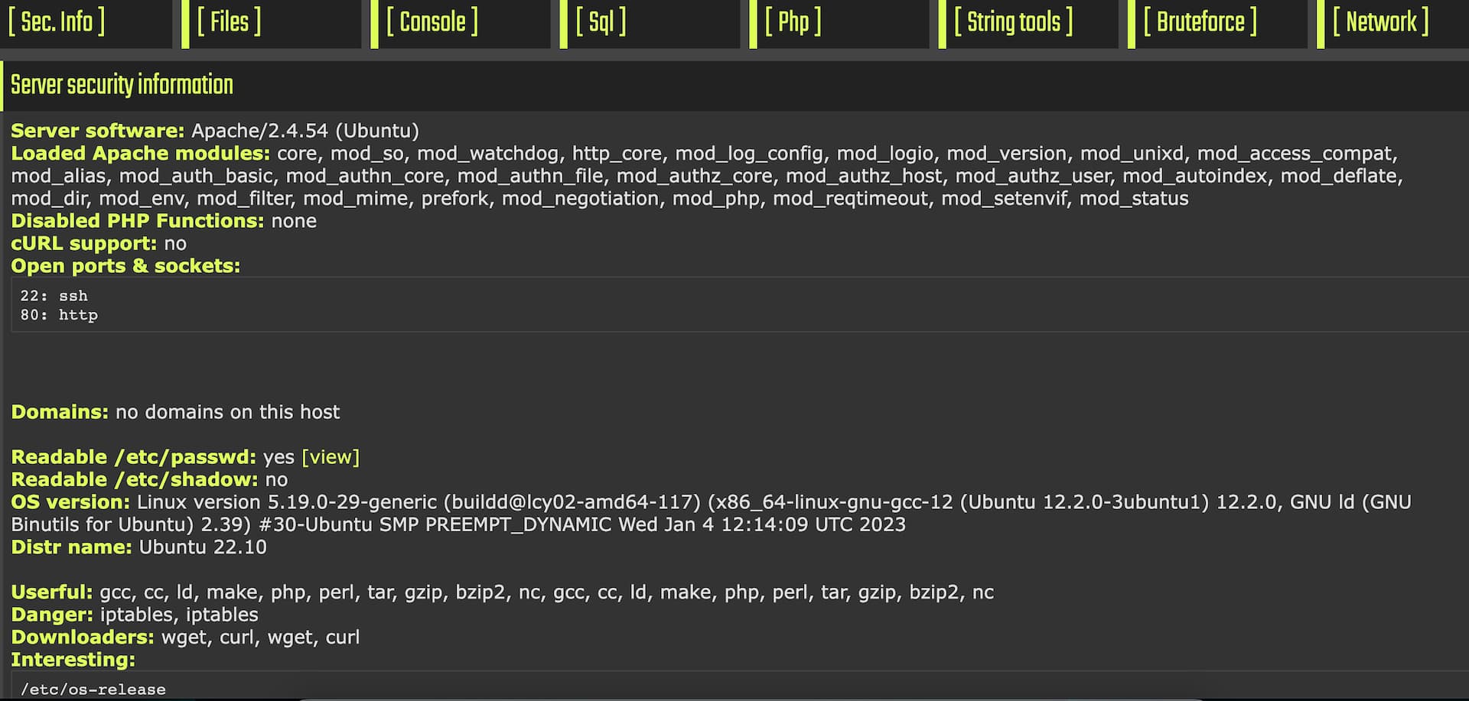Click the cURL support label
The image size is (1469, 701).
pos(83,244)
